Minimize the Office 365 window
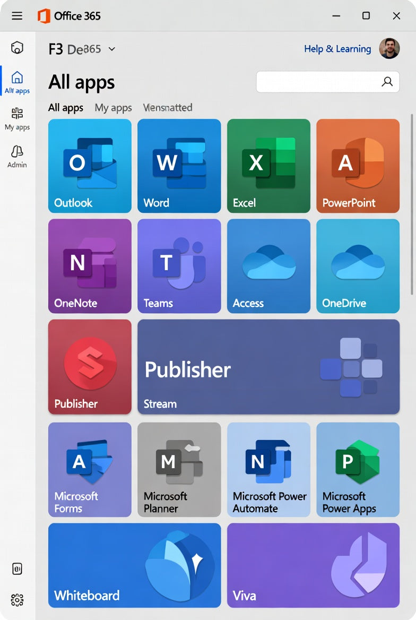Screen dimensions: 416x620 [336, 16]
